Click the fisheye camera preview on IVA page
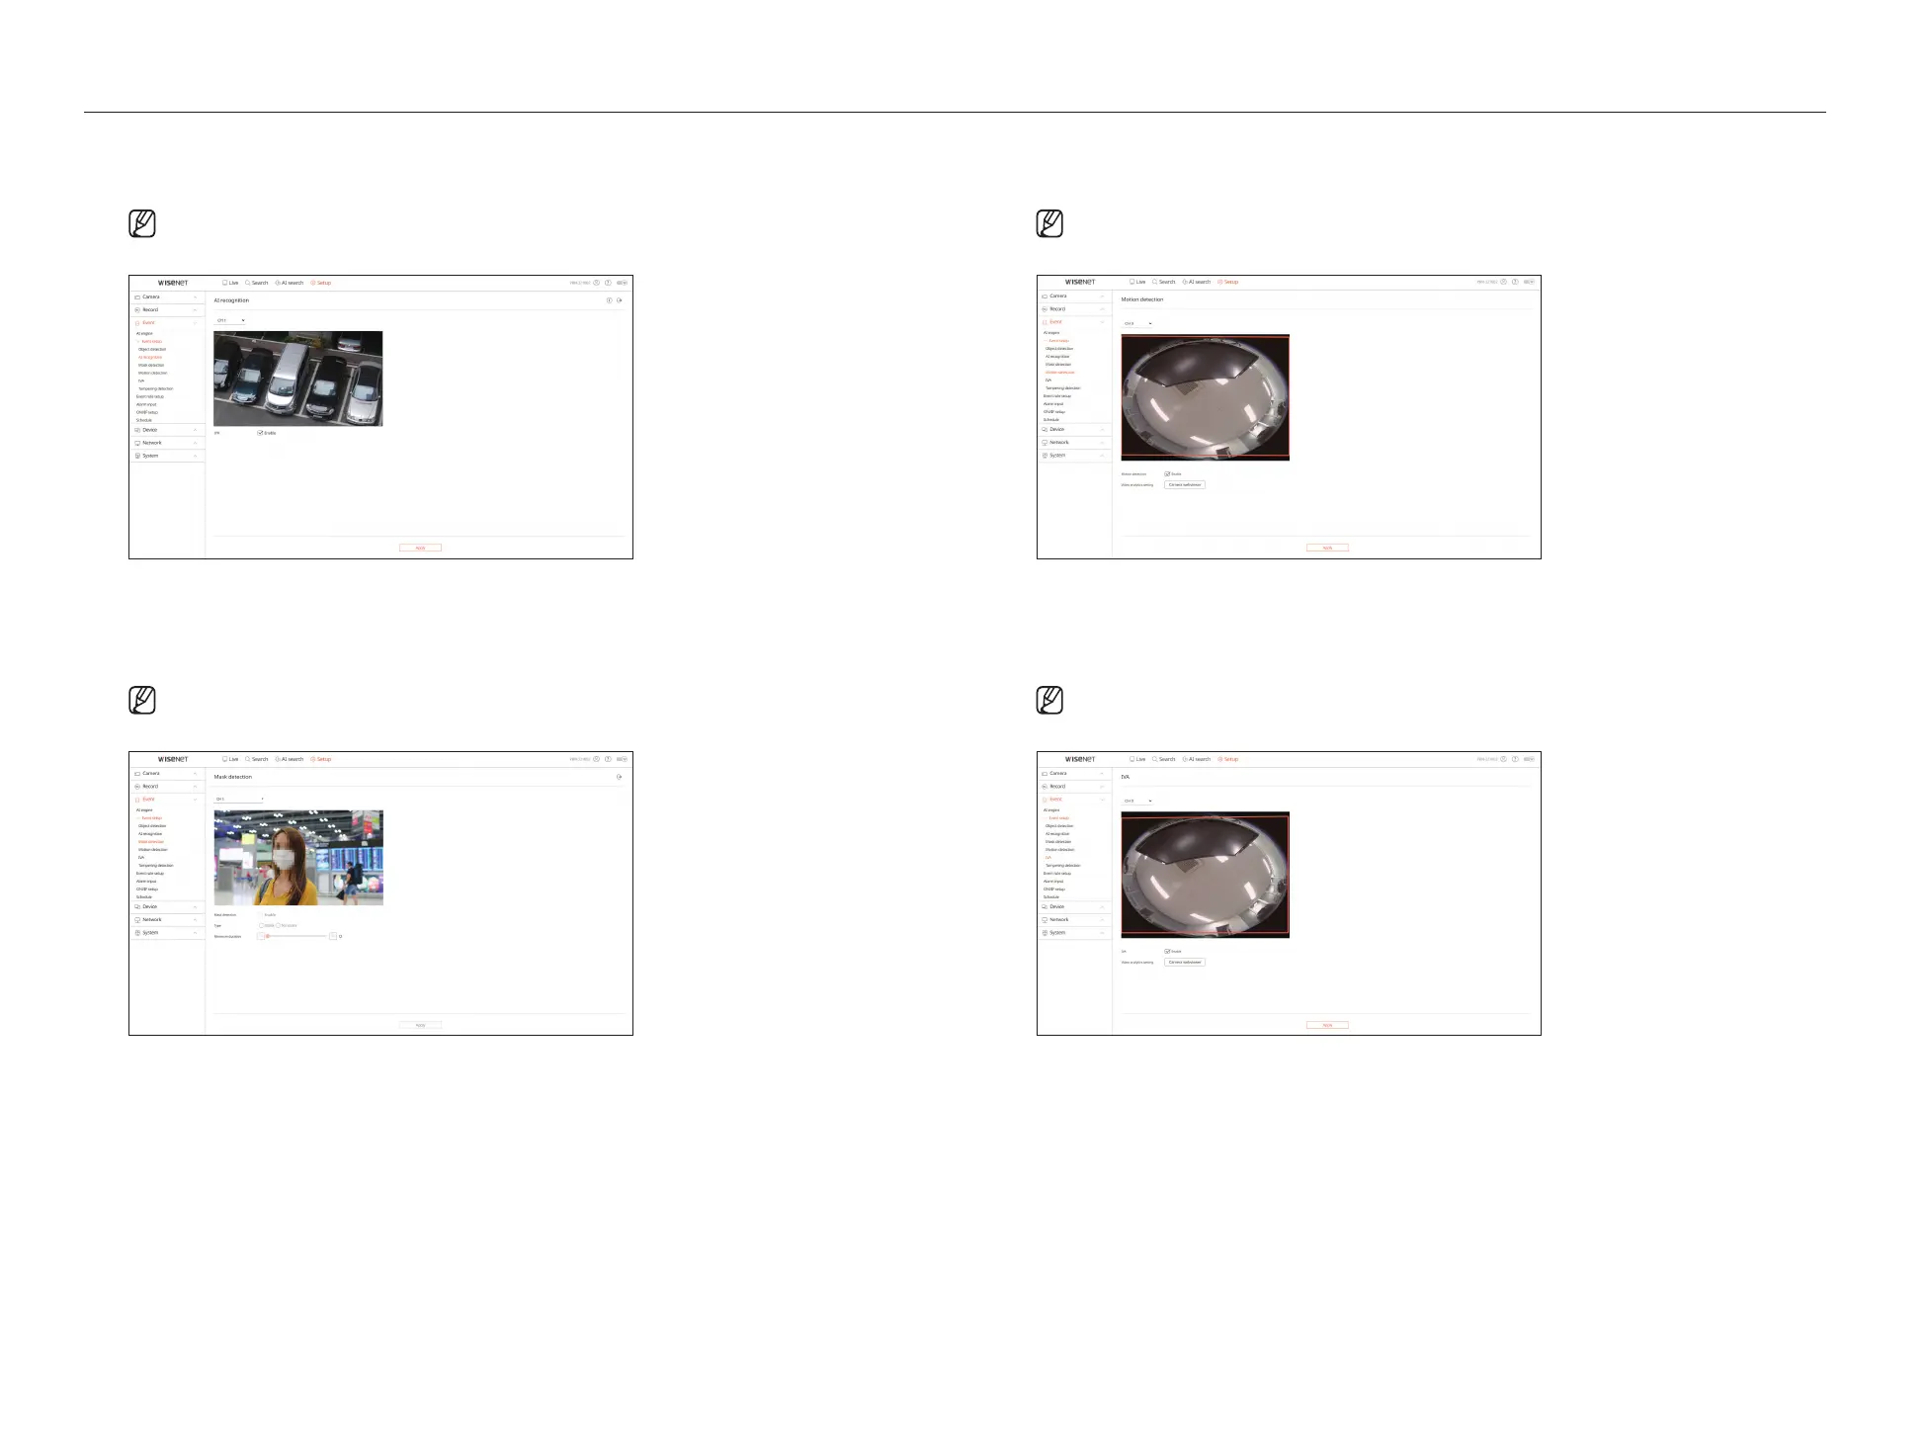The width and height of the screenshot is (1927, 1440). click(x=1205, y=875)
